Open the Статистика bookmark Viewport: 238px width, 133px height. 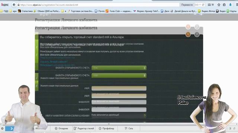click(x=25, y=11)
